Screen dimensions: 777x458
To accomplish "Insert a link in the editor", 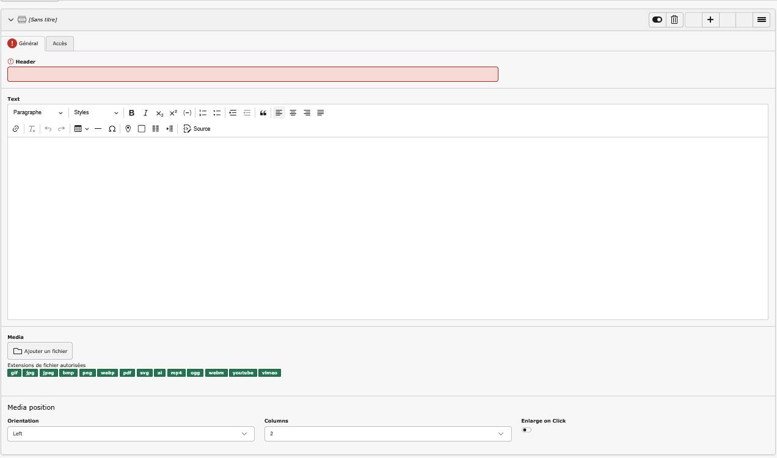I will (16, 129).
